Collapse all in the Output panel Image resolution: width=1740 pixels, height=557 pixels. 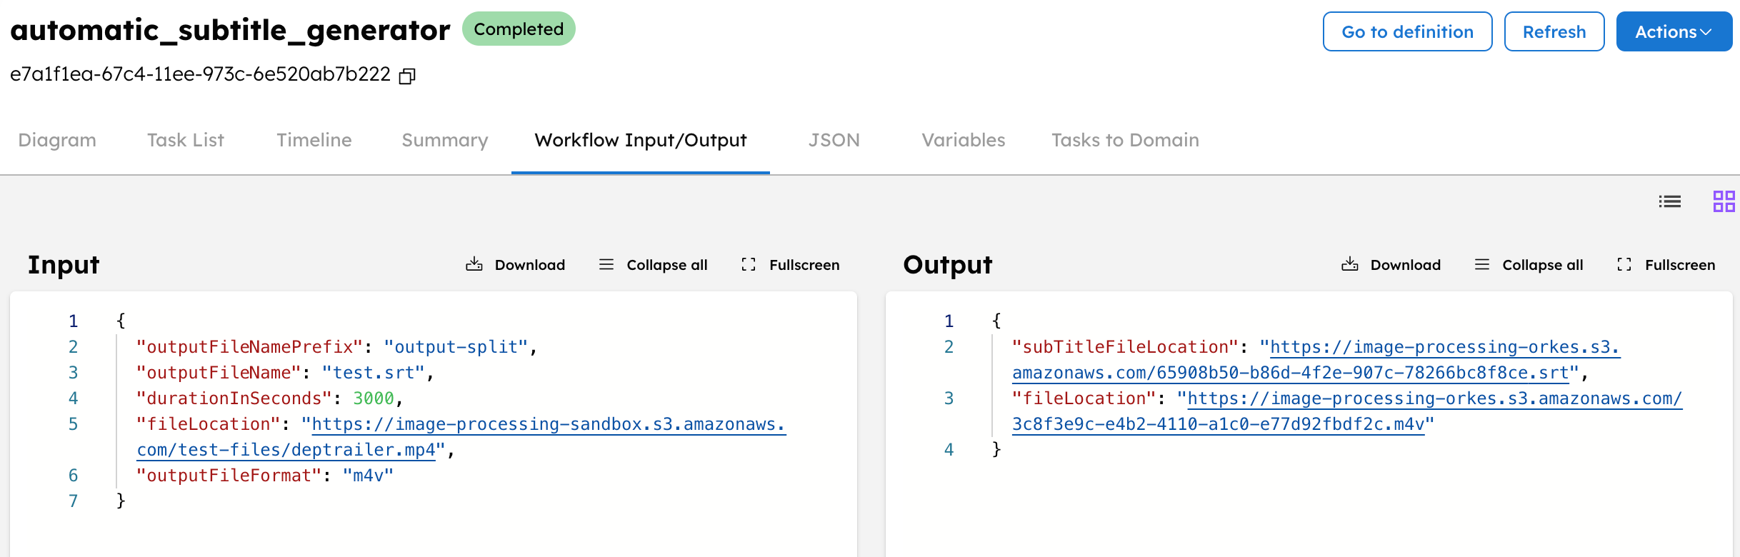(1529, 265)
